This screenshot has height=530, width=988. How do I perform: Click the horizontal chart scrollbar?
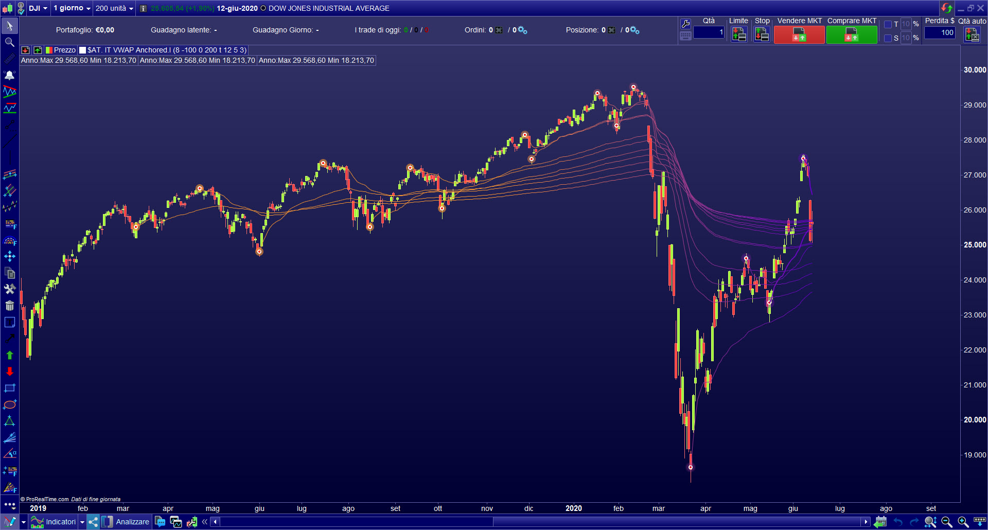(540, 522)
